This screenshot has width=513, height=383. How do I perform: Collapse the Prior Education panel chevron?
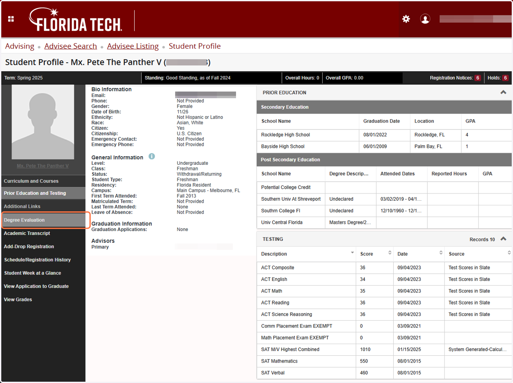(503, 92)
